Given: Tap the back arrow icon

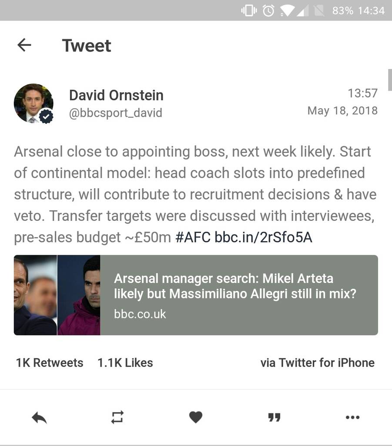Looking at the screenshot, I should (x=24, y=45).
